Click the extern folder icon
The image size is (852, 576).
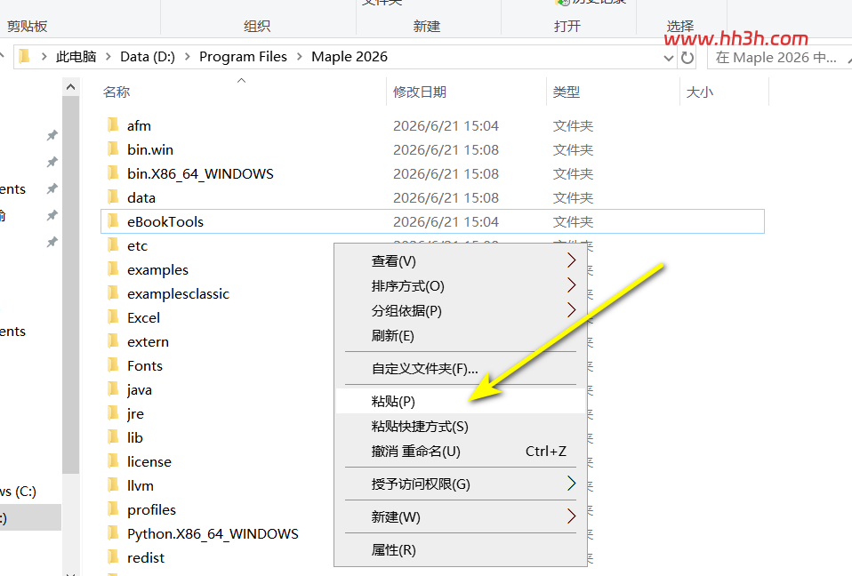pos(113,341)
